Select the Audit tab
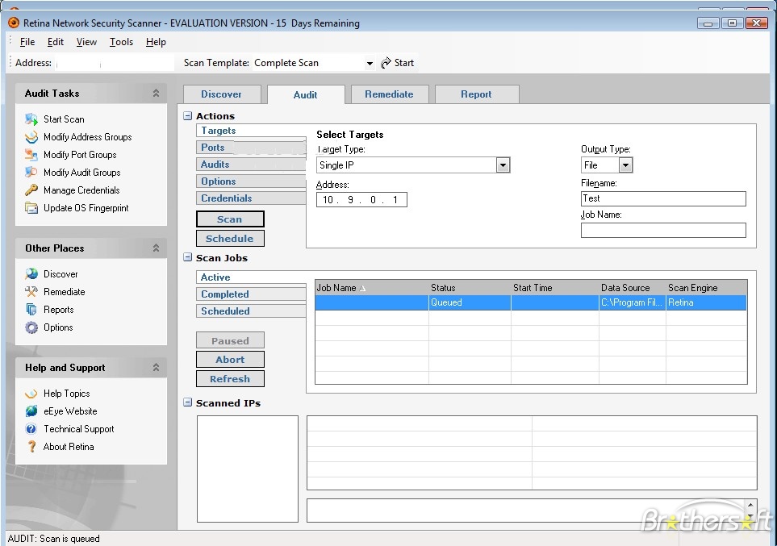Screen dimensions: 777x546 [x=305, y=94]
